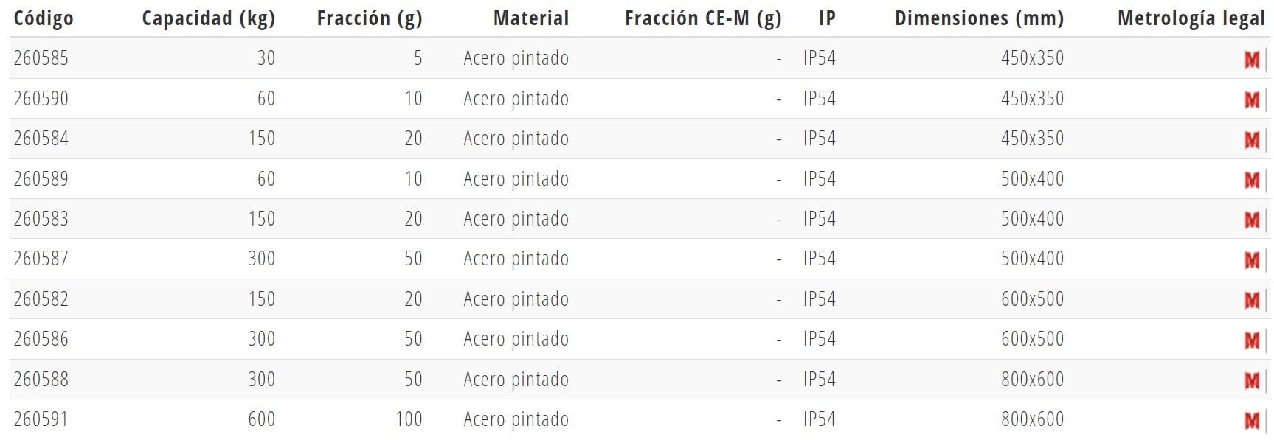Sort by the Capacidad (kg) header

pyautogui.click(x=208, y=18)
